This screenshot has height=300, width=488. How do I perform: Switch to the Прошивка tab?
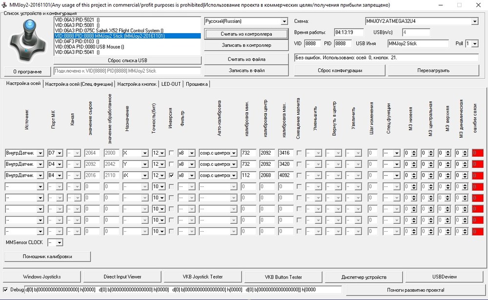click(197, 84)
